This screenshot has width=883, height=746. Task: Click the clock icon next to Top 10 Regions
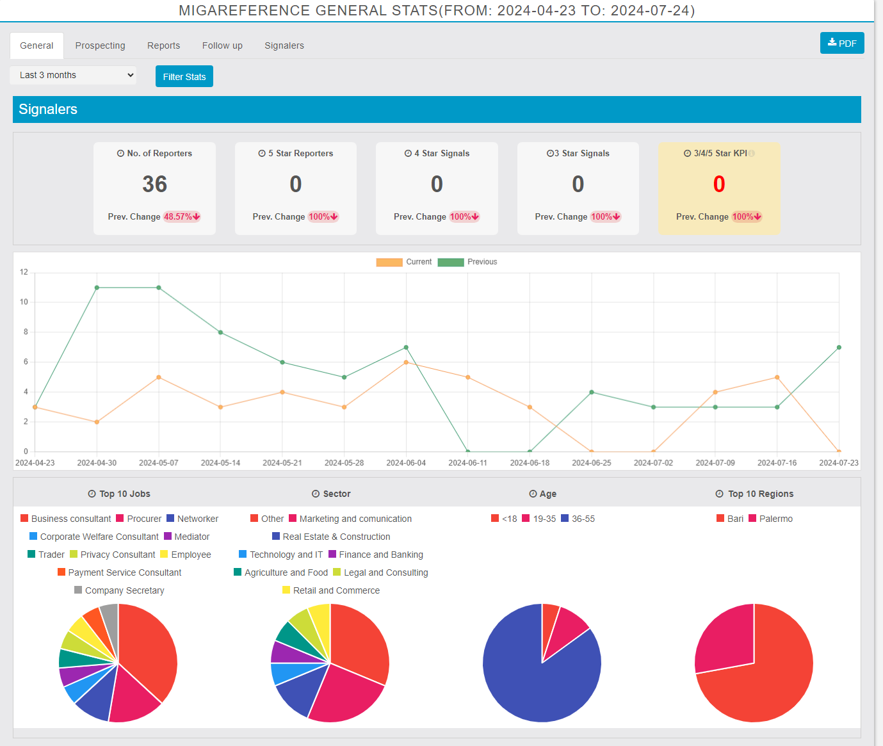point(720,494)
